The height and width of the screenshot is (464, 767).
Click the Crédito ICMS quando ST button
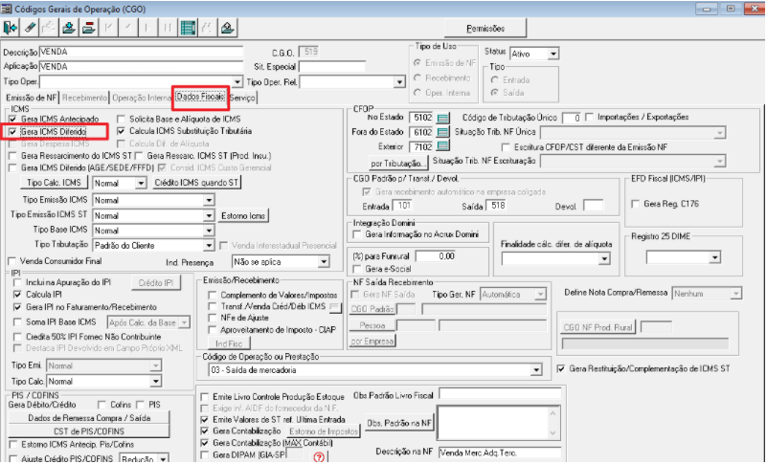tap(196, 183)
